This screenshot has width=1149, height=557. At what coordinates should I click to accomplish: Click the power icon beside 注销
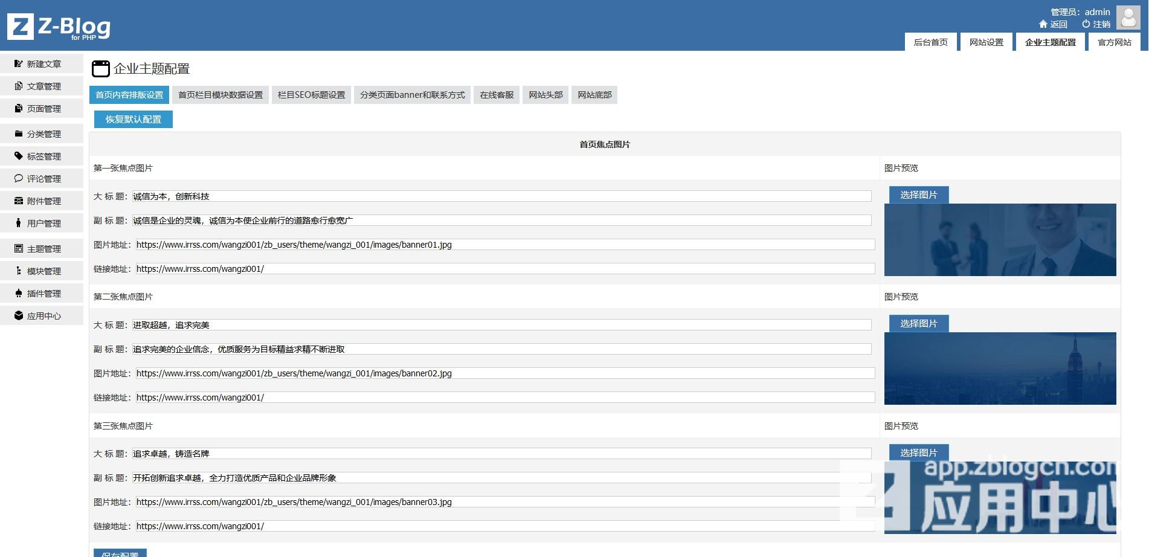tap(1086, 24)
